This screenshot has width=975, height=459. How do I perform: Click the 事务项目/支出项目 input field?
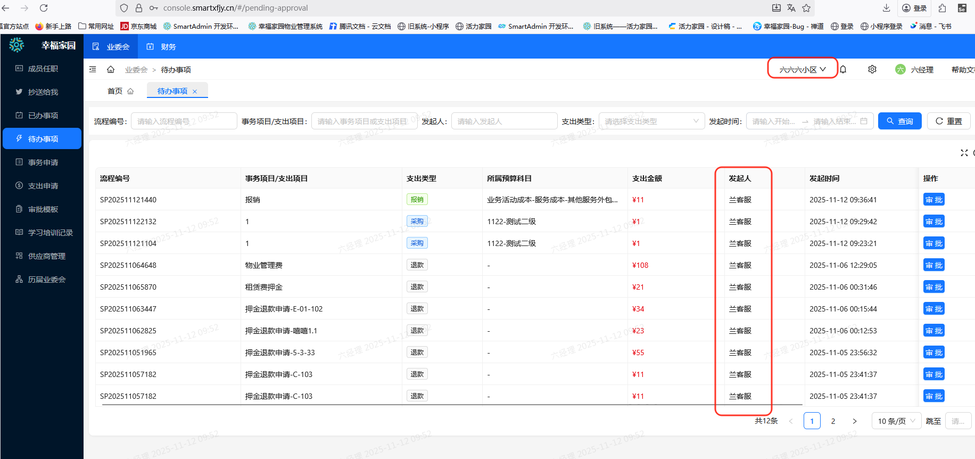(x=364, y=121)
